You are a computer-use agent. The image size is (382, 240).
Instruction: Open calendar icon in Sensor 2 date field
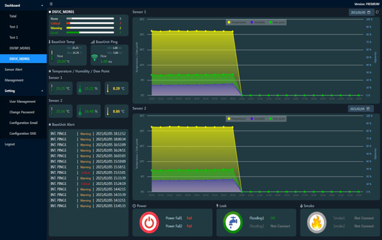click(368, 109)
